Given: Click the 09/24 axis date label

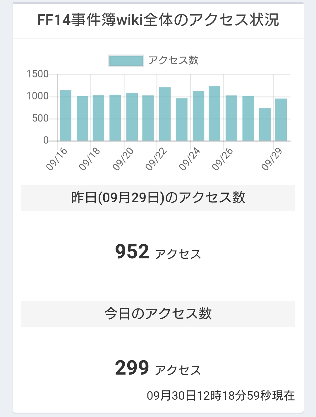Looking at the screenshot, I should tap(190, 159).
